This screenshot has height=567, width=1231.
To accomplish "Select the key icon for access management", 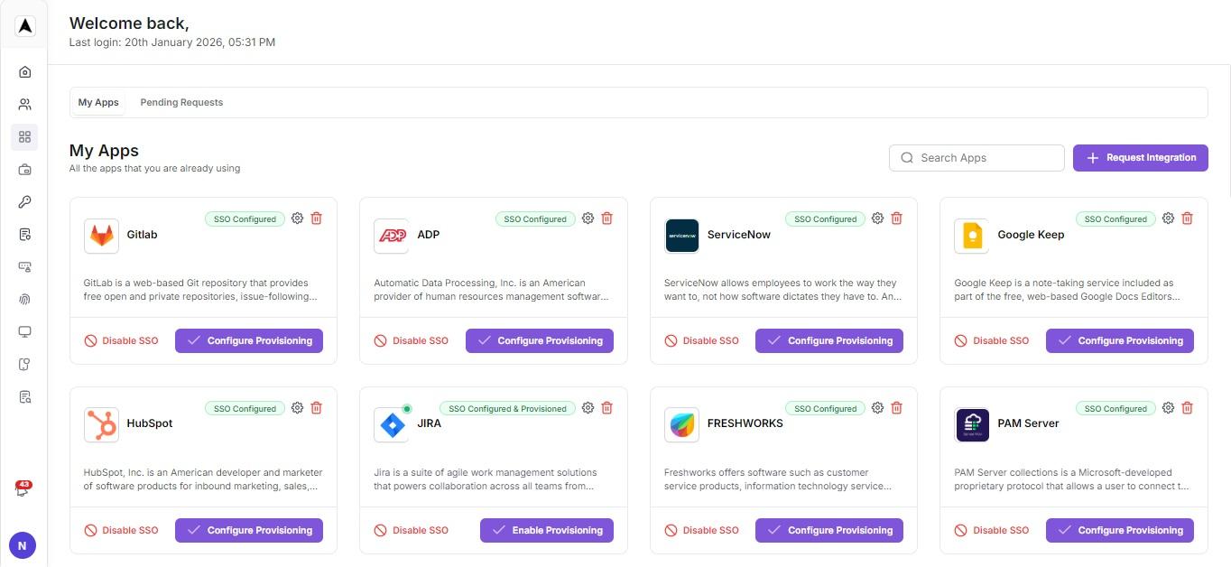I will (24, 202).
